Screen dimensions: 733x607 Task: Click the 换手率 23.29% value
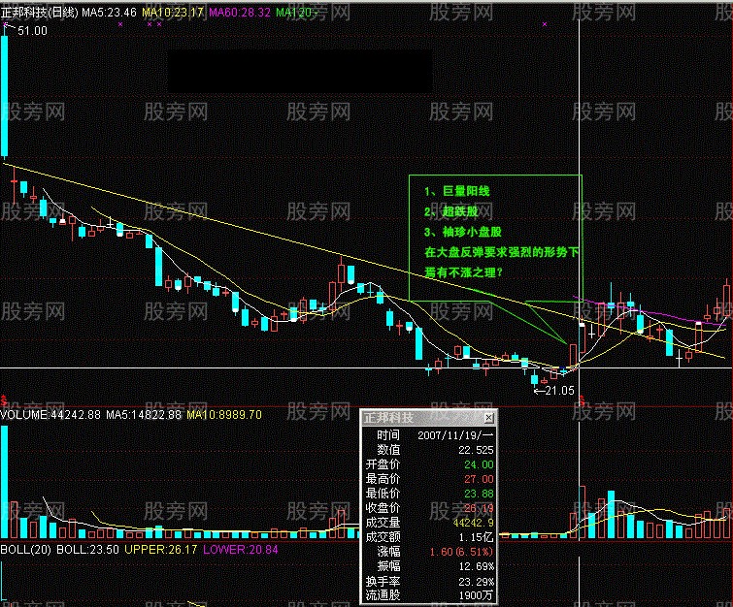477,582
